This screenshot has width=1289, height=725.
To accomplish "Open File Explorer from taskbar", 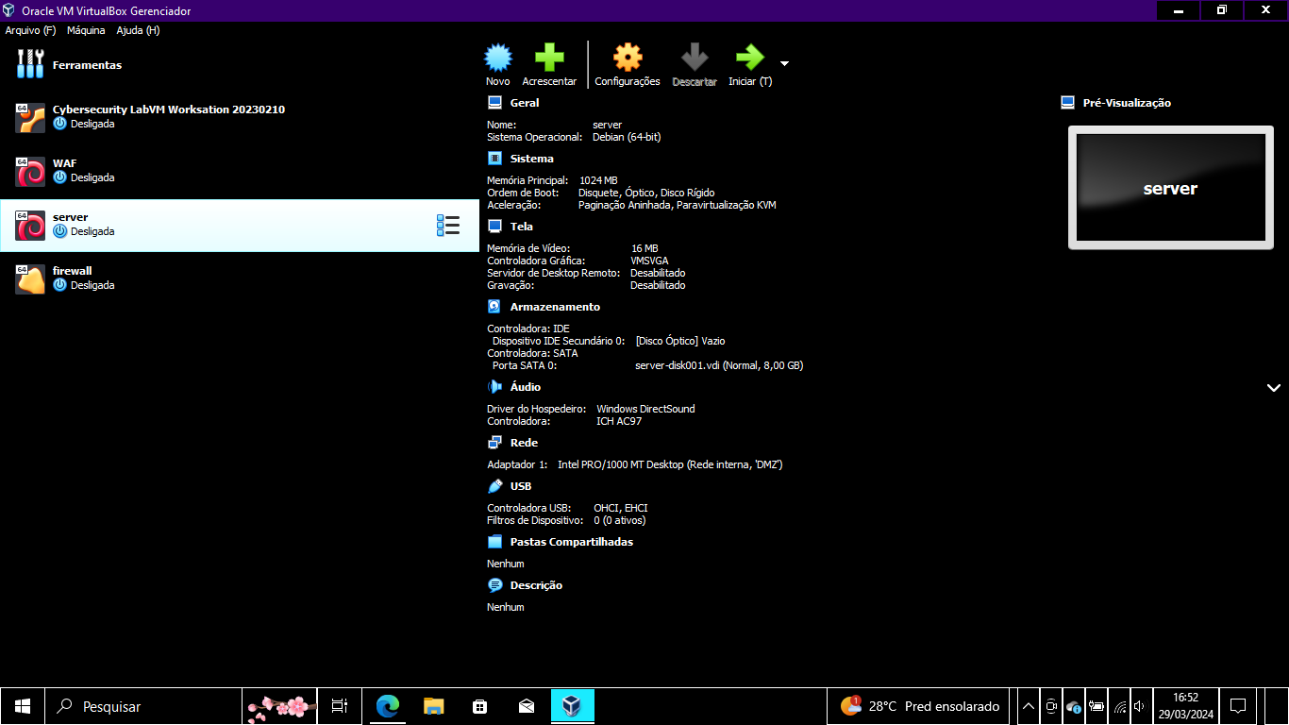I will click(433, 706).
